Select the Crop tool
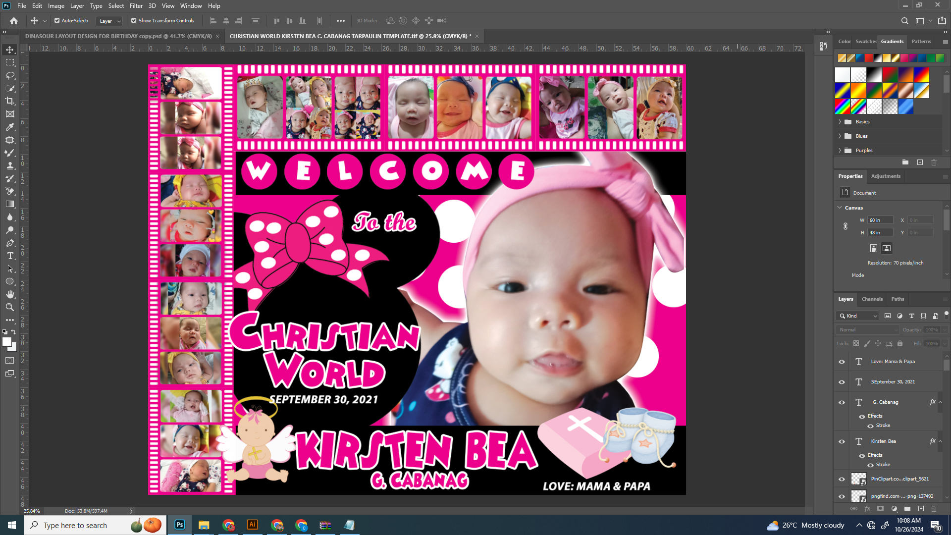The height and width of the screenshot is (535, 951). pos(10,101)
